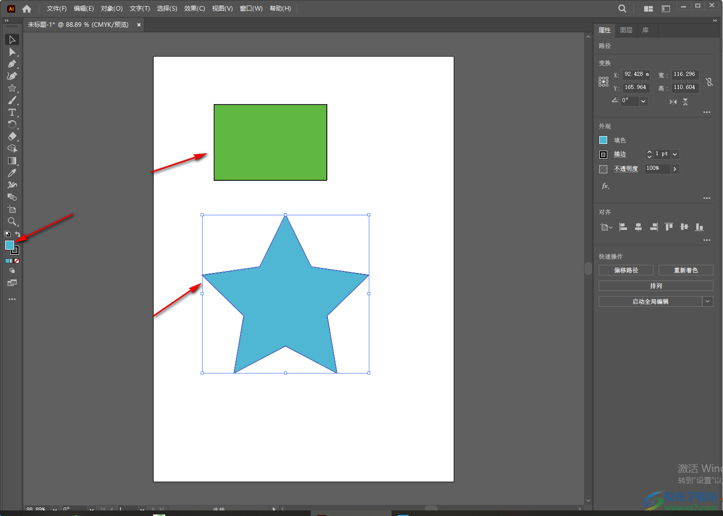Select the Puppet Warp tool

12,185
